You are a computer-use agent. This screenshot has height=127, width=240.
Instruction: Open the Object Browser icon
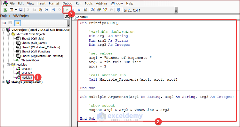click(105, 10)
